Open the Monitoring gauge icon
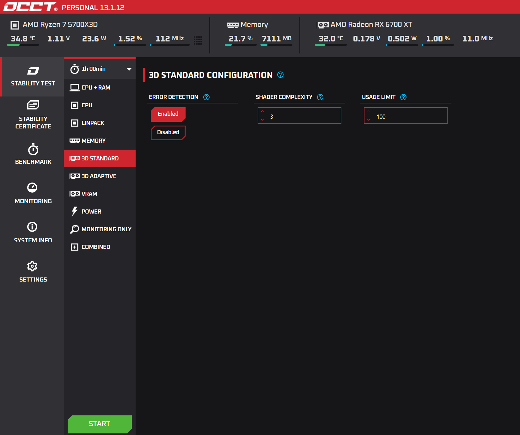 coord(32,188)
